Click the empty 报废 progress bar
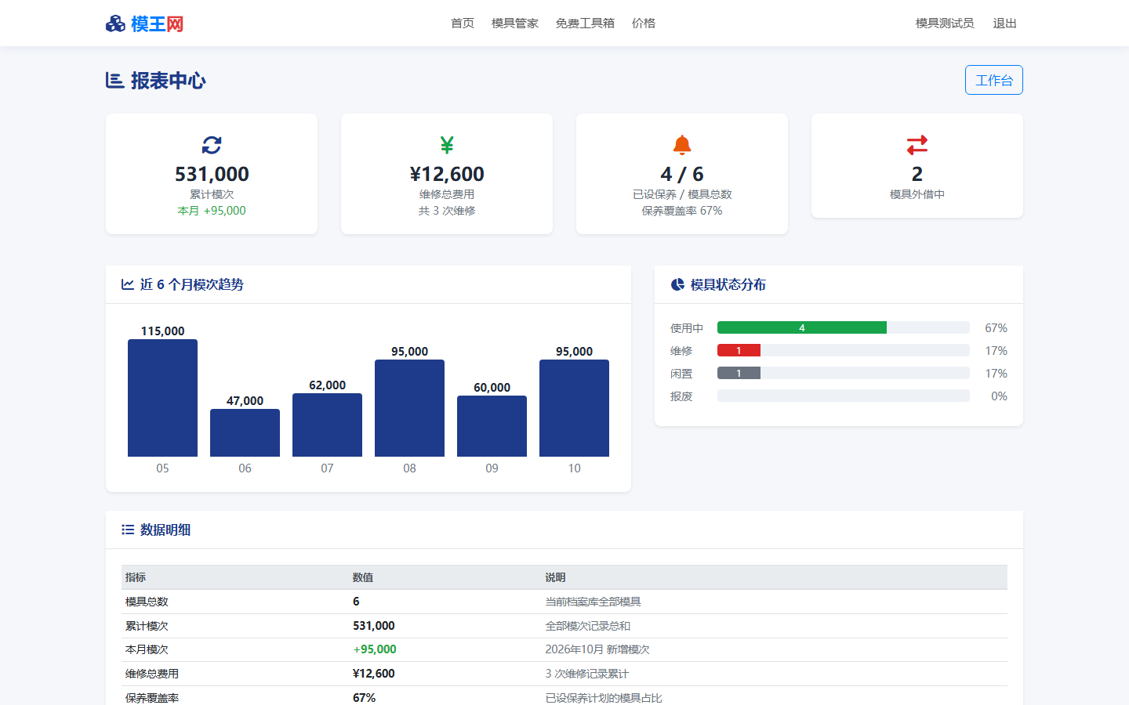Viewport: 1129px width, 705px height. pos(844,396)
